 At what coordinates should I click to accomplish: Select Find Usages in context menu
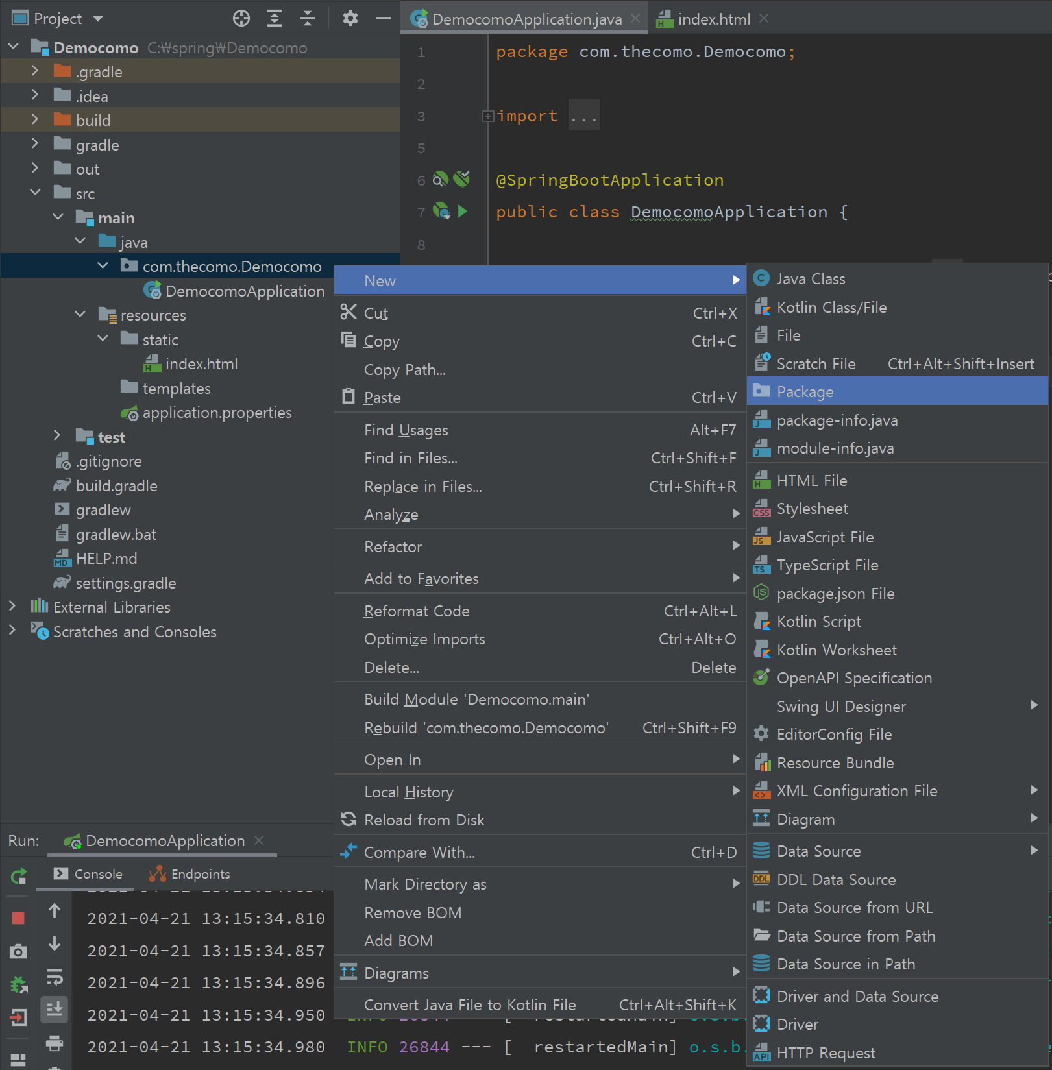[x=540, y=430]
